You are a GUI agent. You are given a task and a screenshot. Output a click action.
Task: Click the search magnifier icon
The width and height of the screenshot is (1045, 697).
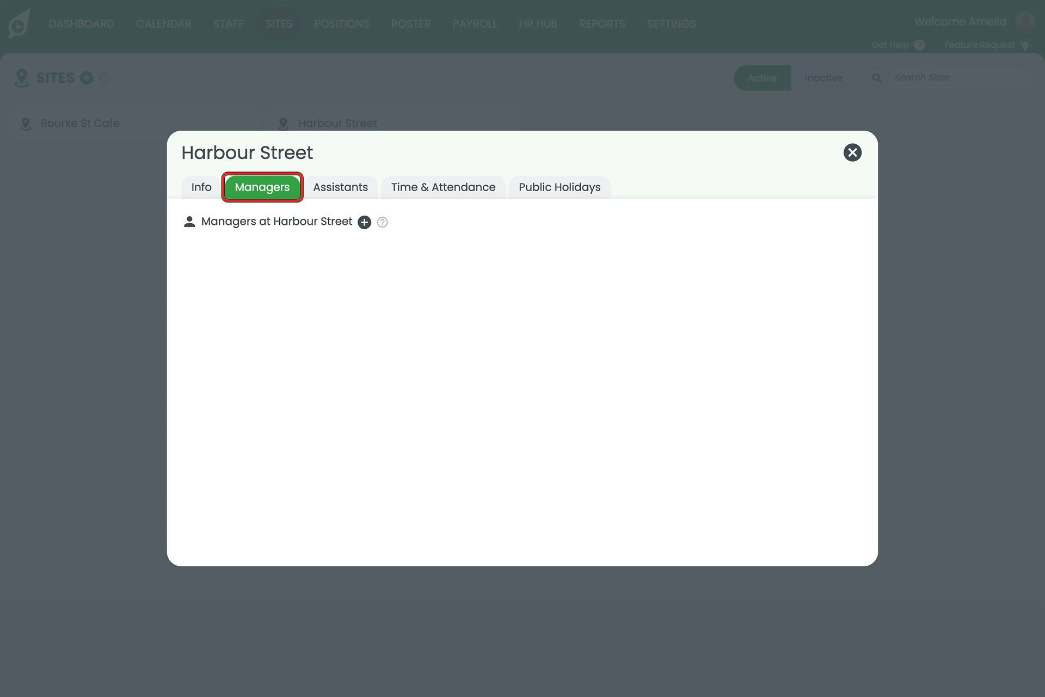click(877, 78)
